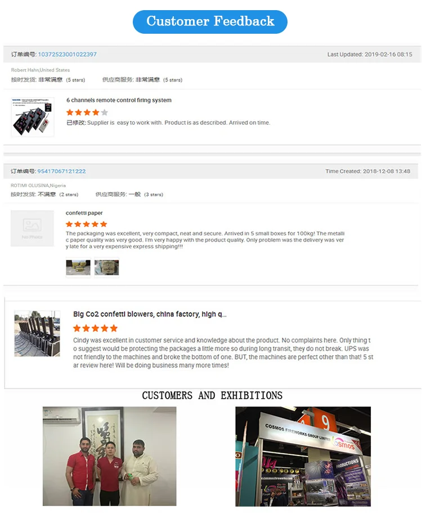Click the confetti paper product title
Image resolution: width=422 pixels, height=515 pixels.
click(84, 213)
